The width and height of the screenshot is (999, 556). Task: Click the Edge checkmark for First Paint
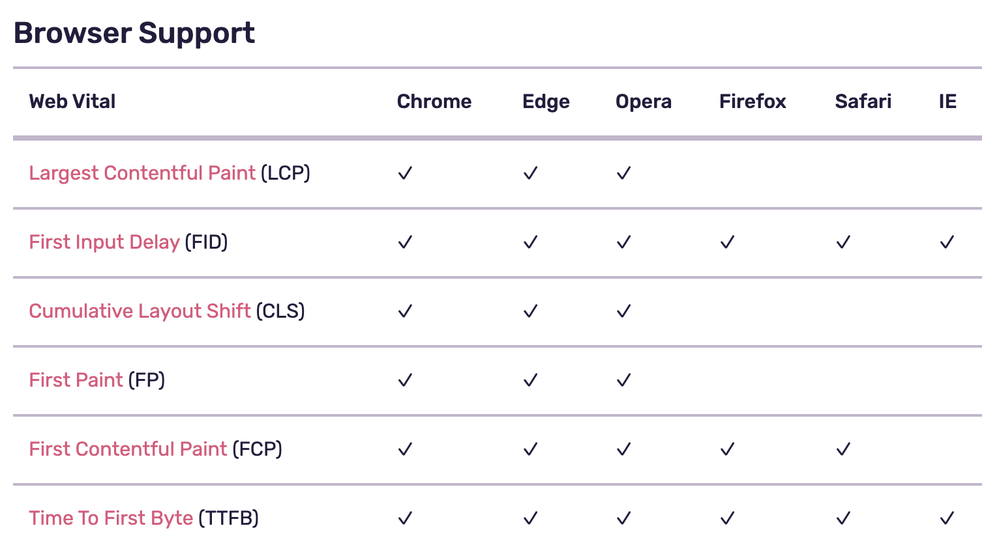point(530,380)
